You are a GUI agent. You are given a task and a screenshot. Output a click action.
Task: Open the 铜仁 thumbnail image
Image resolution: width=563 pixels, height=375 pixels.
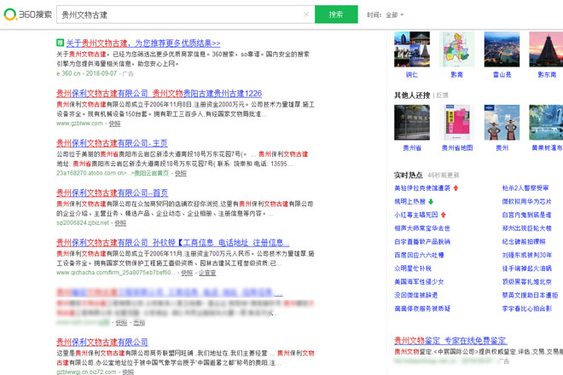point(412,49)
